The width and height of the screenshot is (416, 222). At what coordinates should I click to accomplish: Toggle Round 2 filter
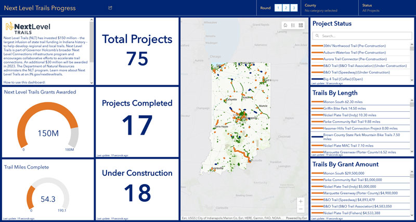286,8
